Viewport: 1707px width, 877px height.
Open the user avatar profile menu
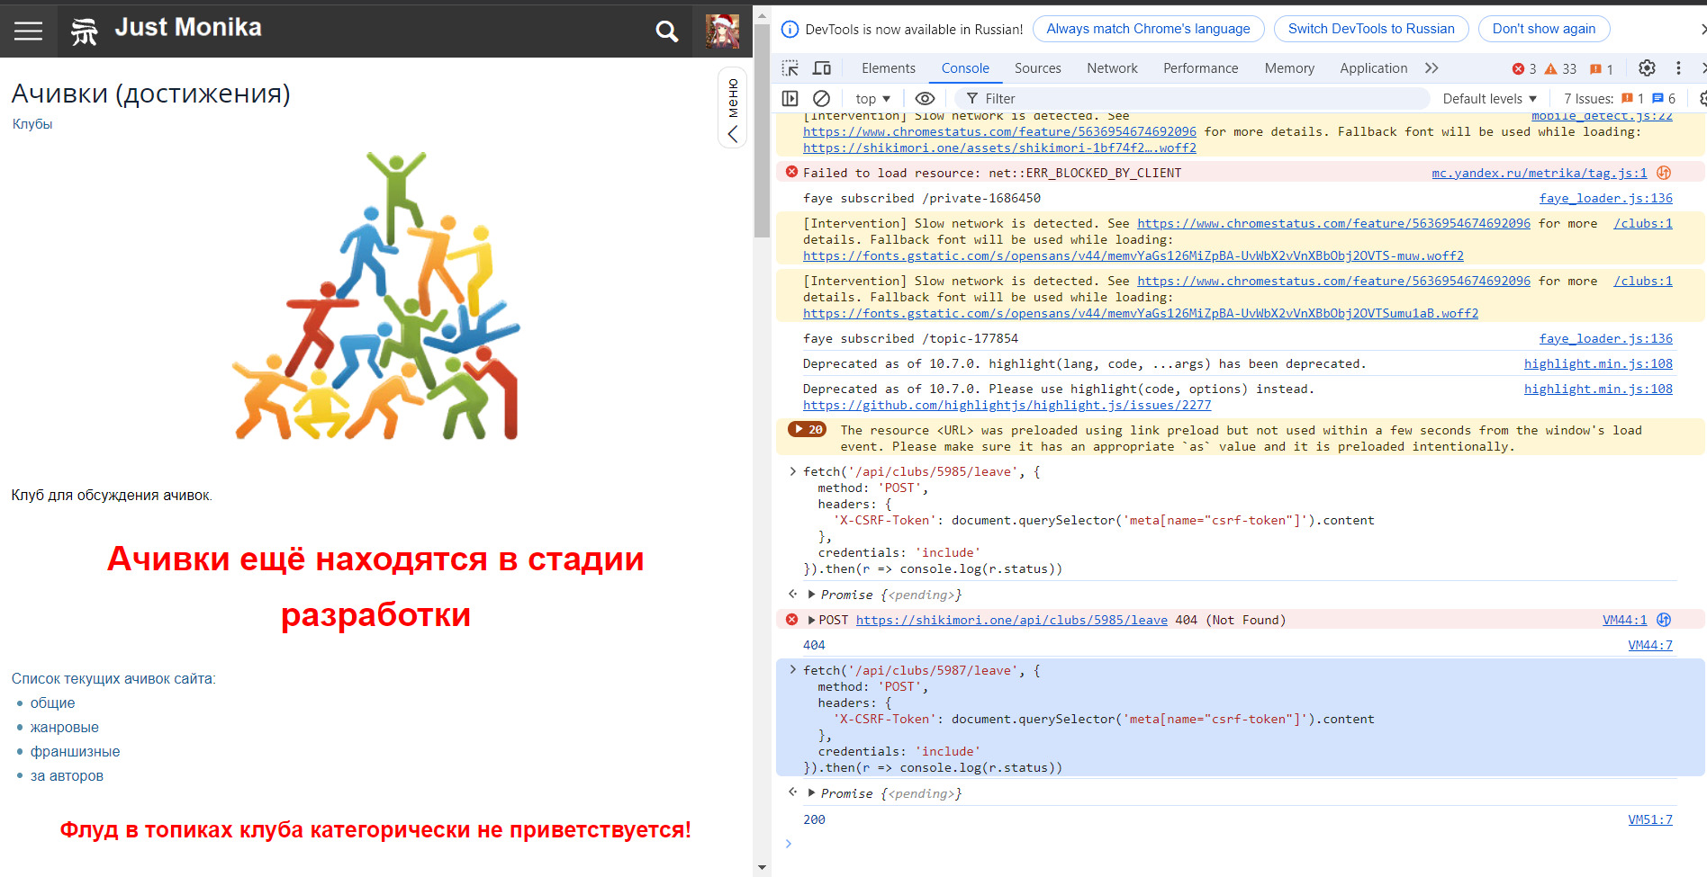[x=722, y=31]
